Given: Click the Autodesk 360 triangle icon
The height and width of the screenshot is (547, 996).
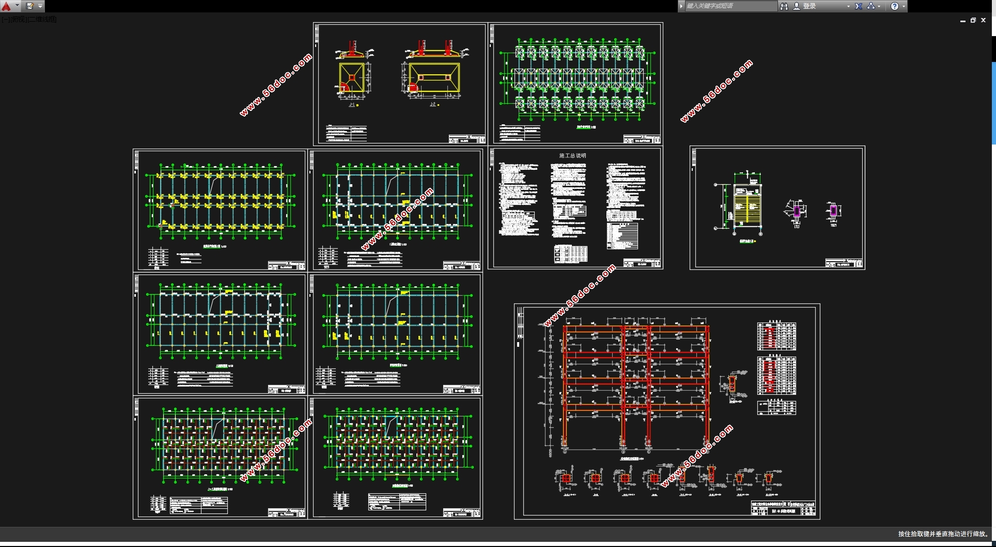Looking at the screenshot, I should 871,6.
